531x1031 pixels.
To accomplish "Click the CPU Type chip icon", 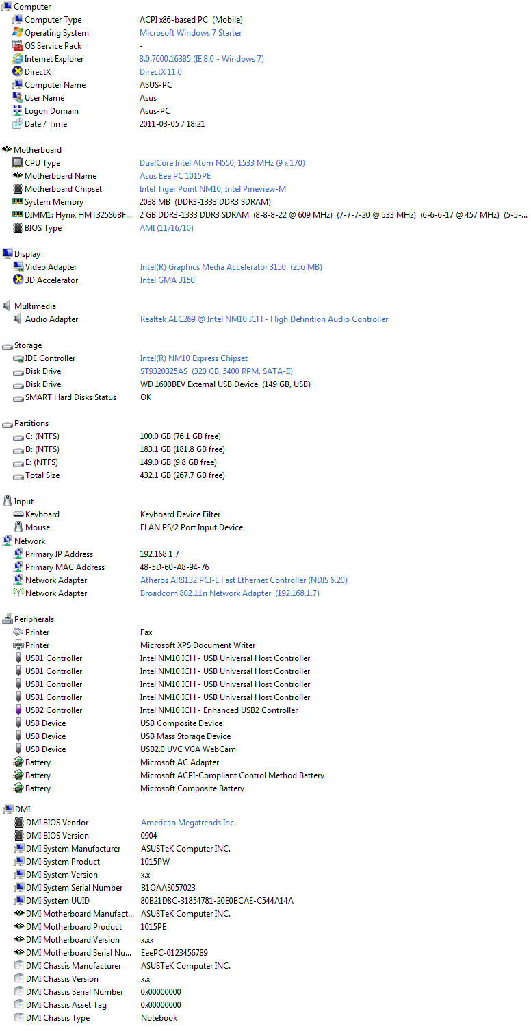I will 18,162.
